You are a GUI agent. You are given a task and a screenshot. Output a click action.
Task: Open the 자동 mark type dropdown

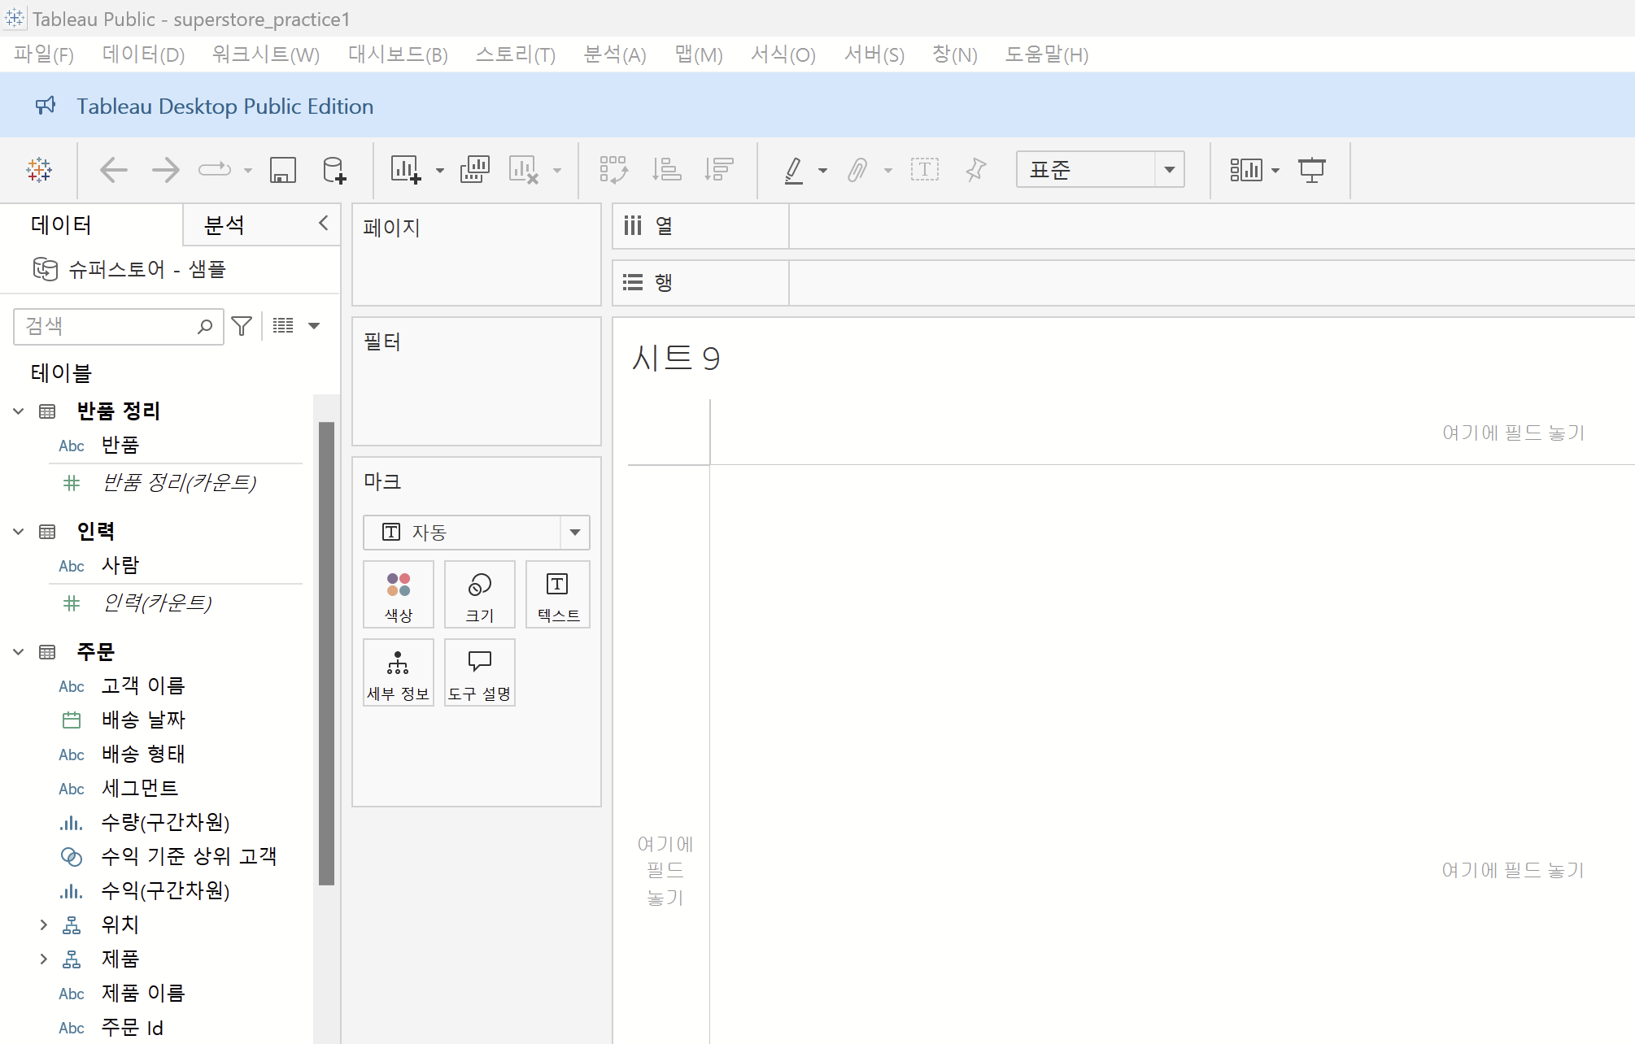coord(574,533)
